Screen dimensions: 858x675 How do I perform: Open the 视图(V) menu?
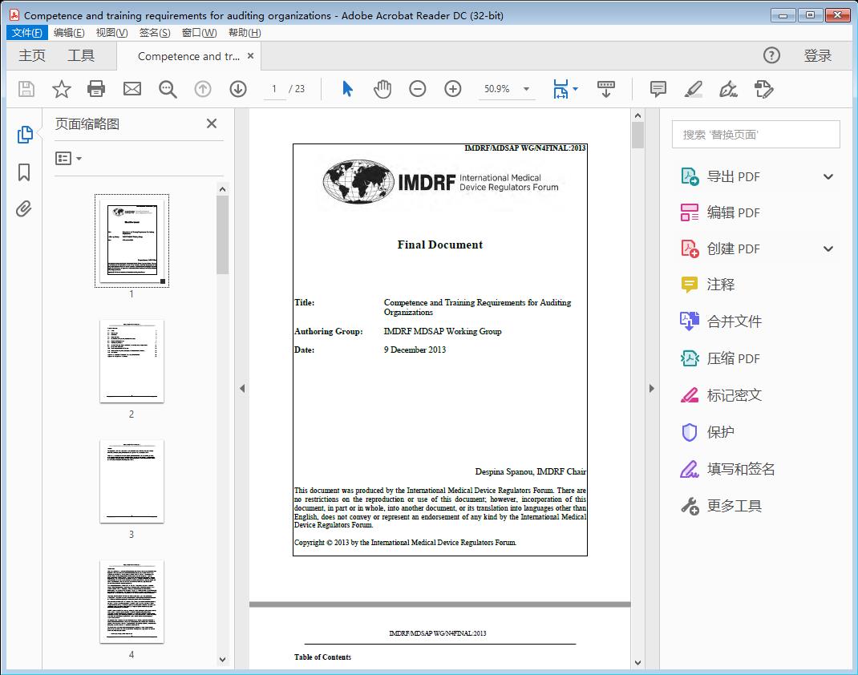pyautogui.click(x=111, y=33)
